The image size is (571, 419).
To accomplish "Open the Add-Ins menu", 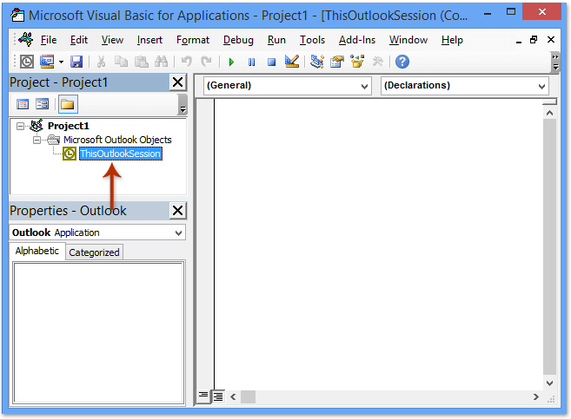I will point(357,40).
